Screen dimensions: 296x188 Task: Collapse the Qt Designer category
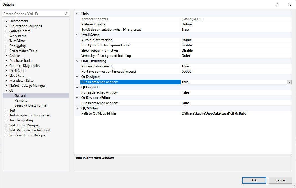point(77,76)
